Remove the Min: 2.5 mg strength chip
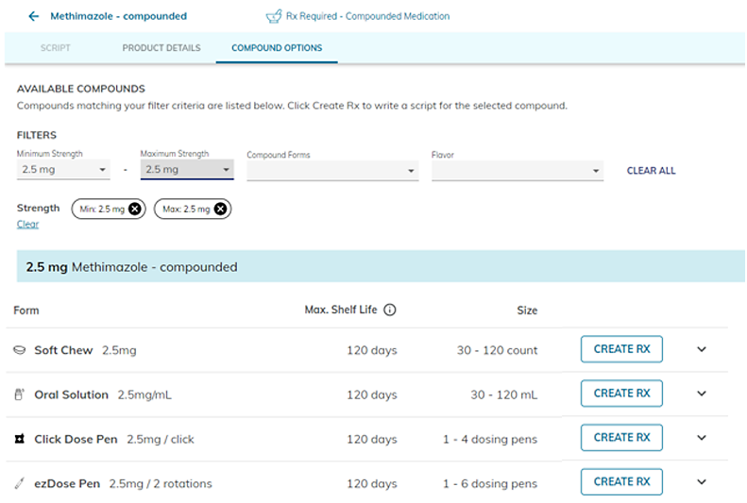Viewport: 747px width, 503px height. click(135, 209)
